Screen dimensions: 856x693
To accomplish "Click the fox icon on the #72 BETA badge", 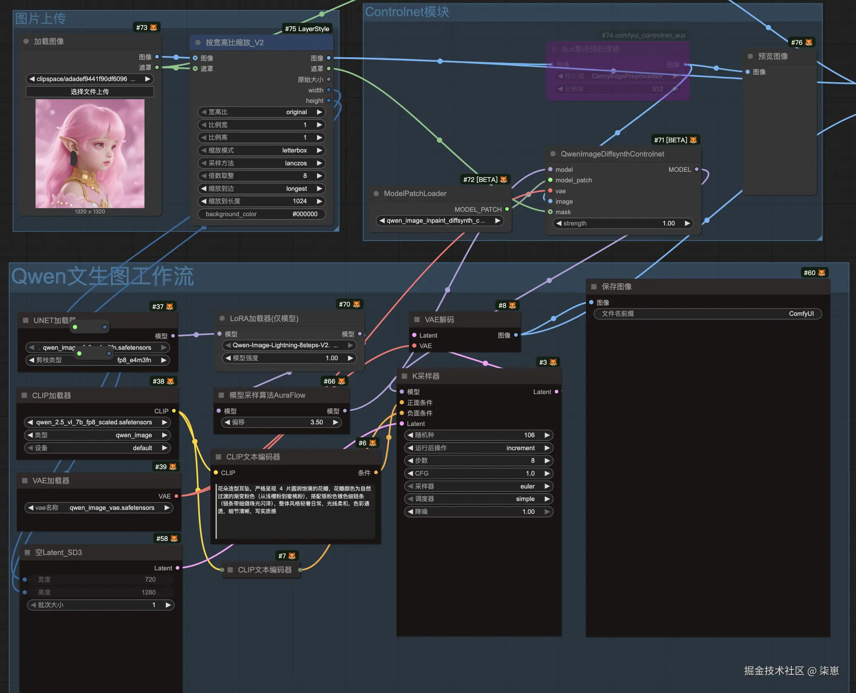I will click(x=504, y=180).
